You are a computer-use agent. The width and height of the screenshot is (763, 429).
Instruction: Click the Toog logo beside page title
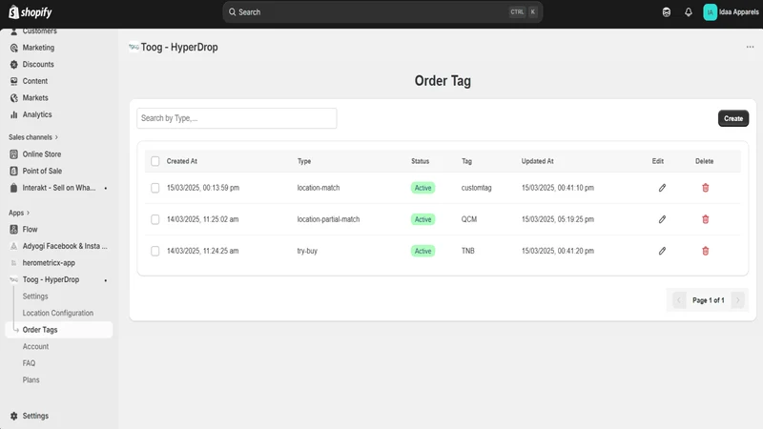point(134,47)
